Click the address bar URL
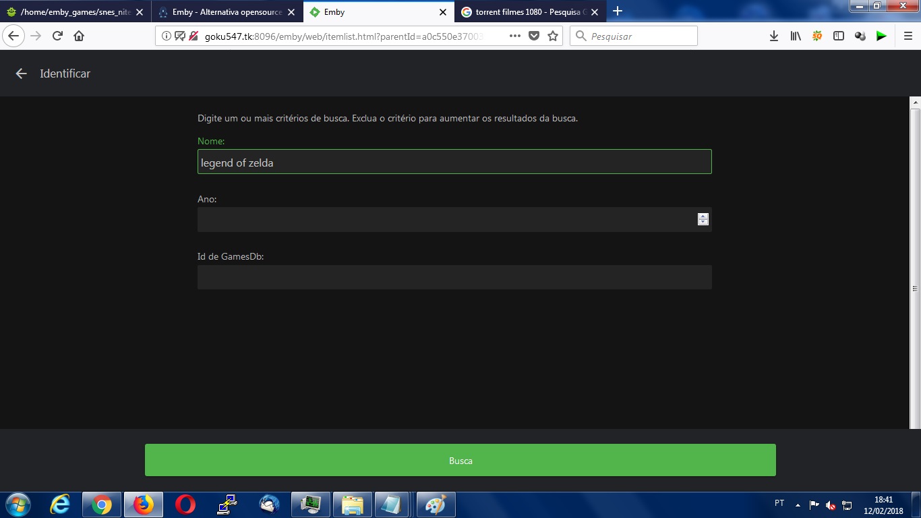Screen dimensions: 921x518 point(344,36)
